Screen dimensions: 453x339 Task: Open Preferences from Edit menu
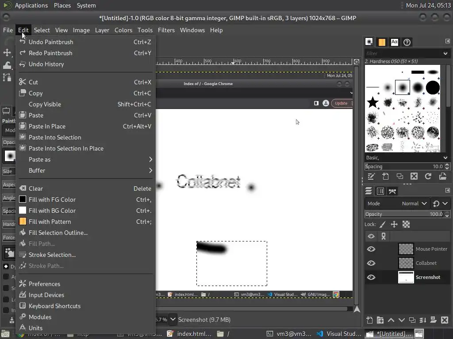(85, 284)
